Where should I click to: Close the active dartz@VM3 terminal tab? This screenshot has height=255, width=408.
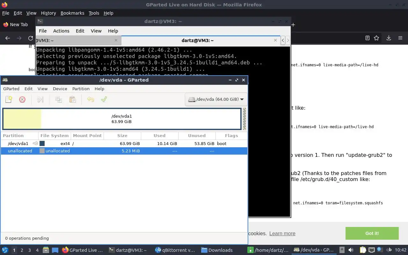pos(275,40)
